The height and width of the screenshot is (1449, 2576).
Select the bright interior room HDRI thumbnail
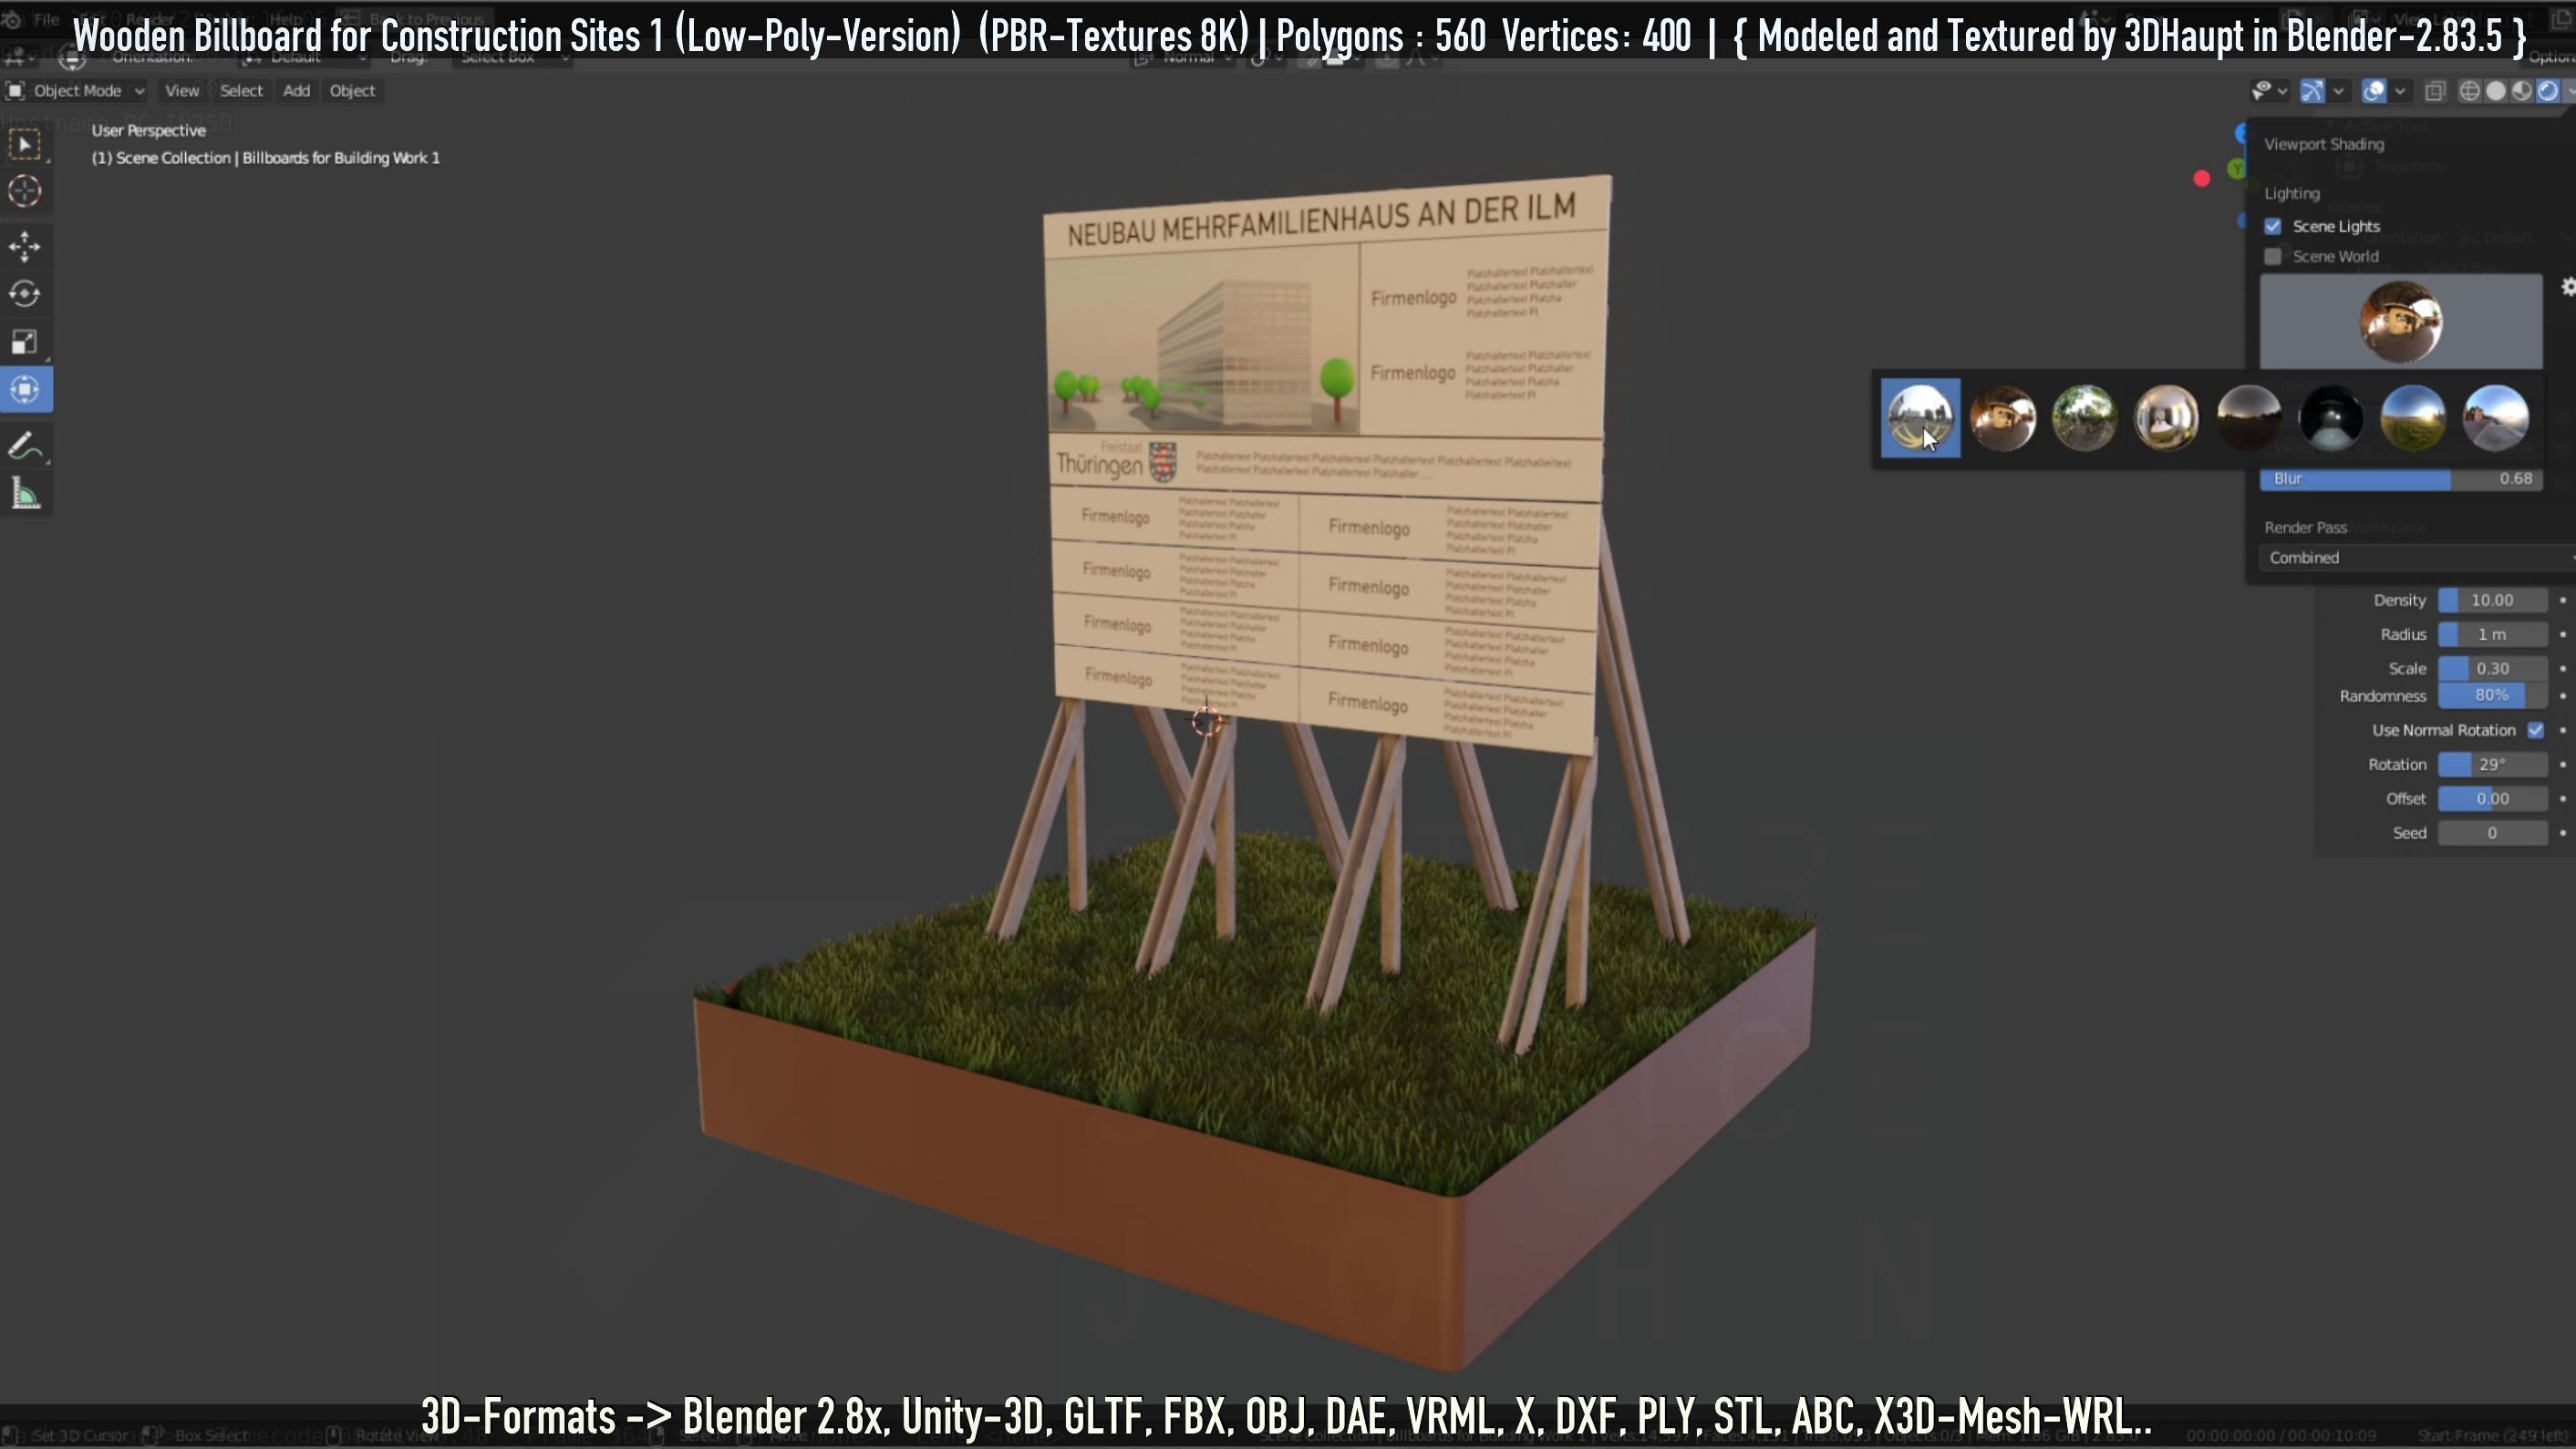[2166, 417]
